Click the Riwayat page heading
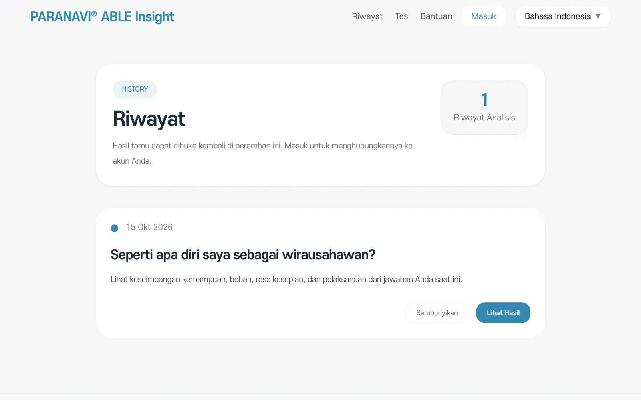The image size is (641, 400). coord(149,119)
